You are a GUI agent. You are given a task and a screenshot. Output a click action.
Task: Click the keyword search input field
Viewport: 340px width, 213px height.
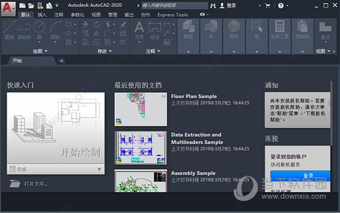[x=175, y=5]
